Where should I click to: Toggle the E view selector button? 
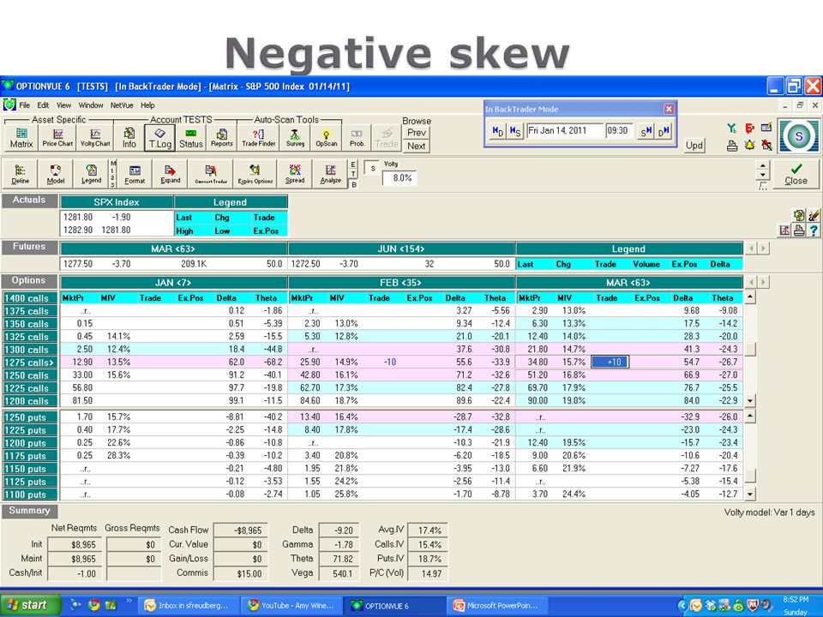[x=354, y=165]
